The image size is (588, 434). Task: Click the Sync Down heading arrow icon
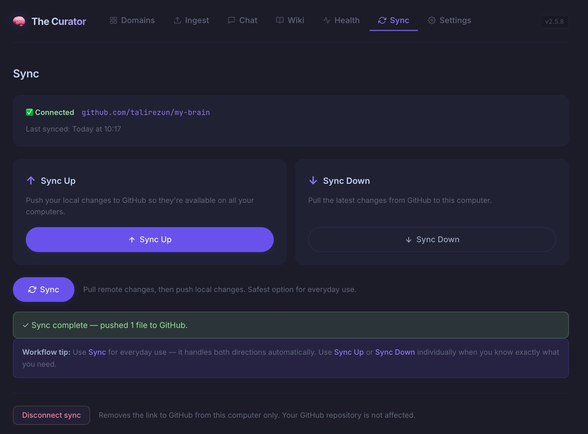point(313,181)
